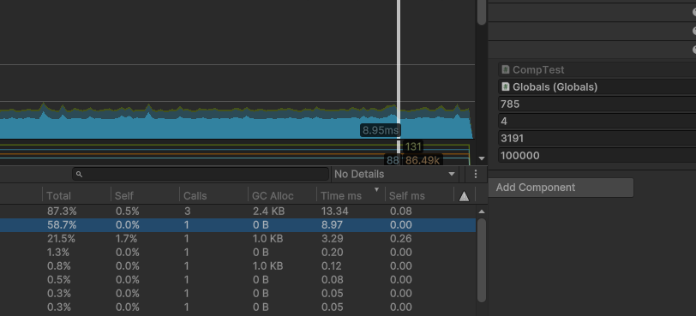
Task: Click the Add Component button
Action: pyautogui.click(x=561, y=188)
